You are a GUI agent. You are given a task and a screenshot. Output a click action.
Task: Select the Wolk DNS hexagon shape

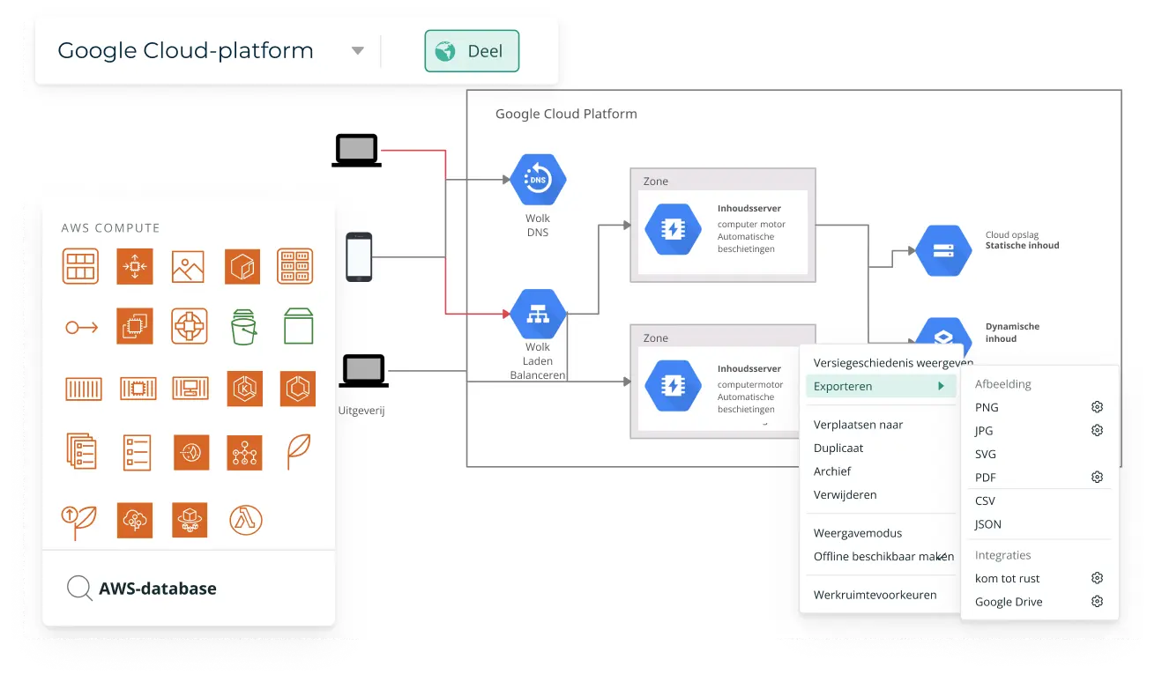[x=538, y=180]
